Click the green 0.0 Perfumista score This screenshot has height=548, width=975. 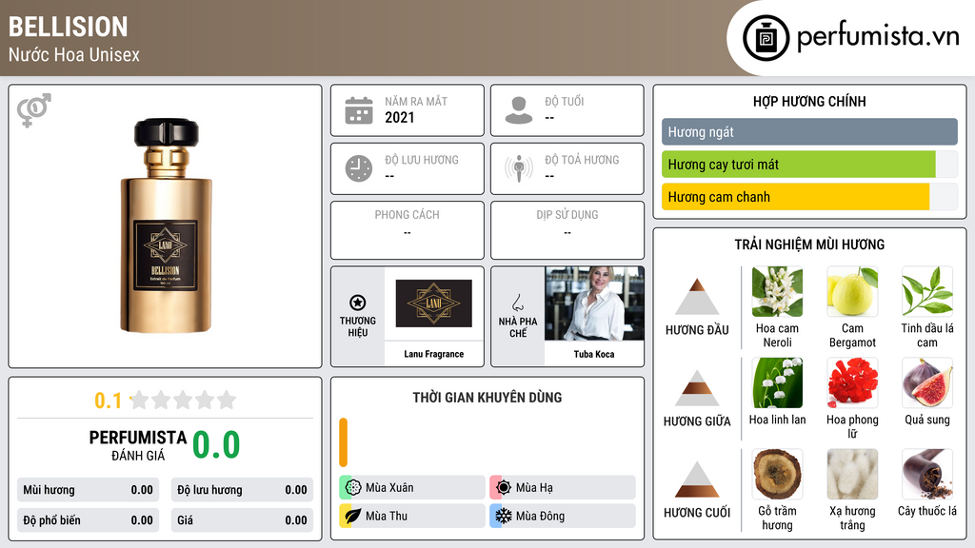(x=216, y=445)
